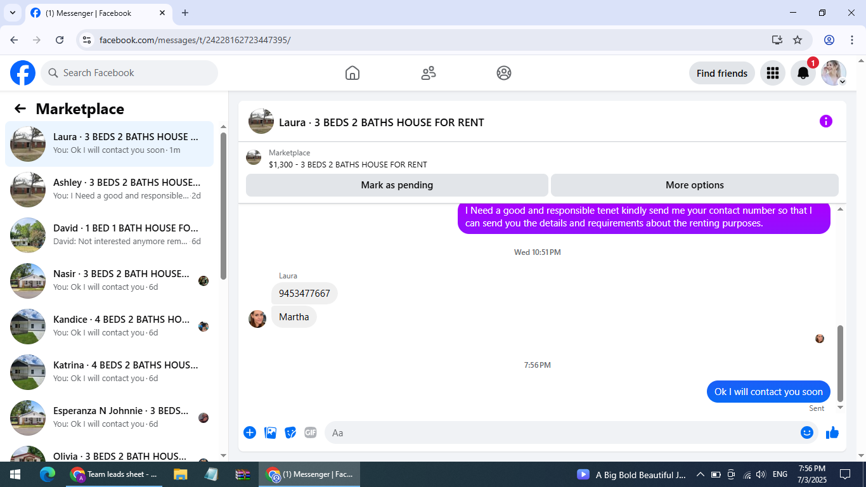Send a thumbs up like
Image resolution: width=866 pixels, height=487 pixels.
[x=832, y=432]
